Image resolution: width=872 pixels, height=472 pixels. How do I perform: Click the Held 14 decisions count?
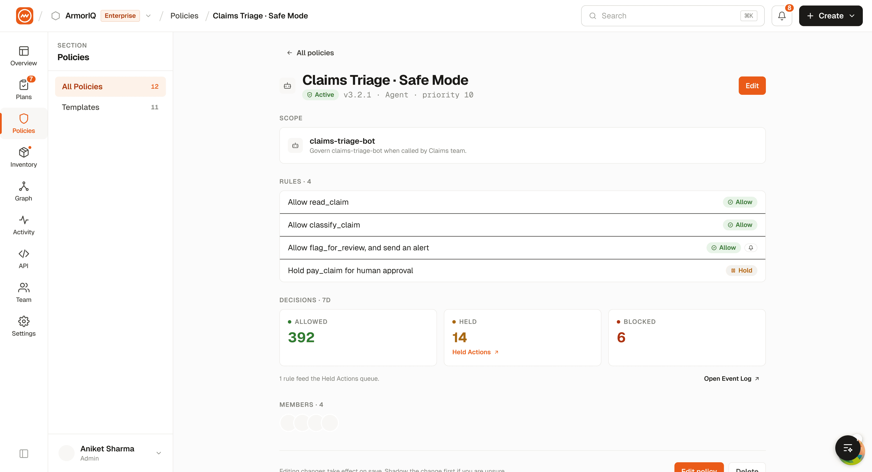pyautogui.click(x=459, y=337)
